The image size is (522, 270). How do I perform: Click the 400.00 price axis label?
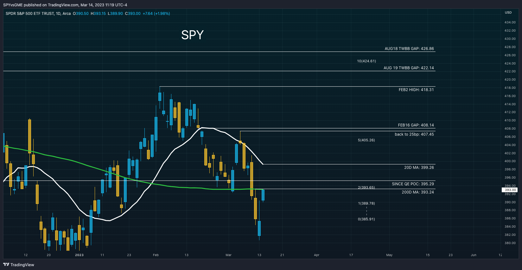[510, 161]
